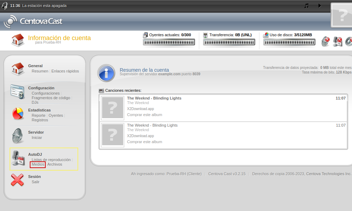Click the Servidor satellite dish icon

point(18,136)
